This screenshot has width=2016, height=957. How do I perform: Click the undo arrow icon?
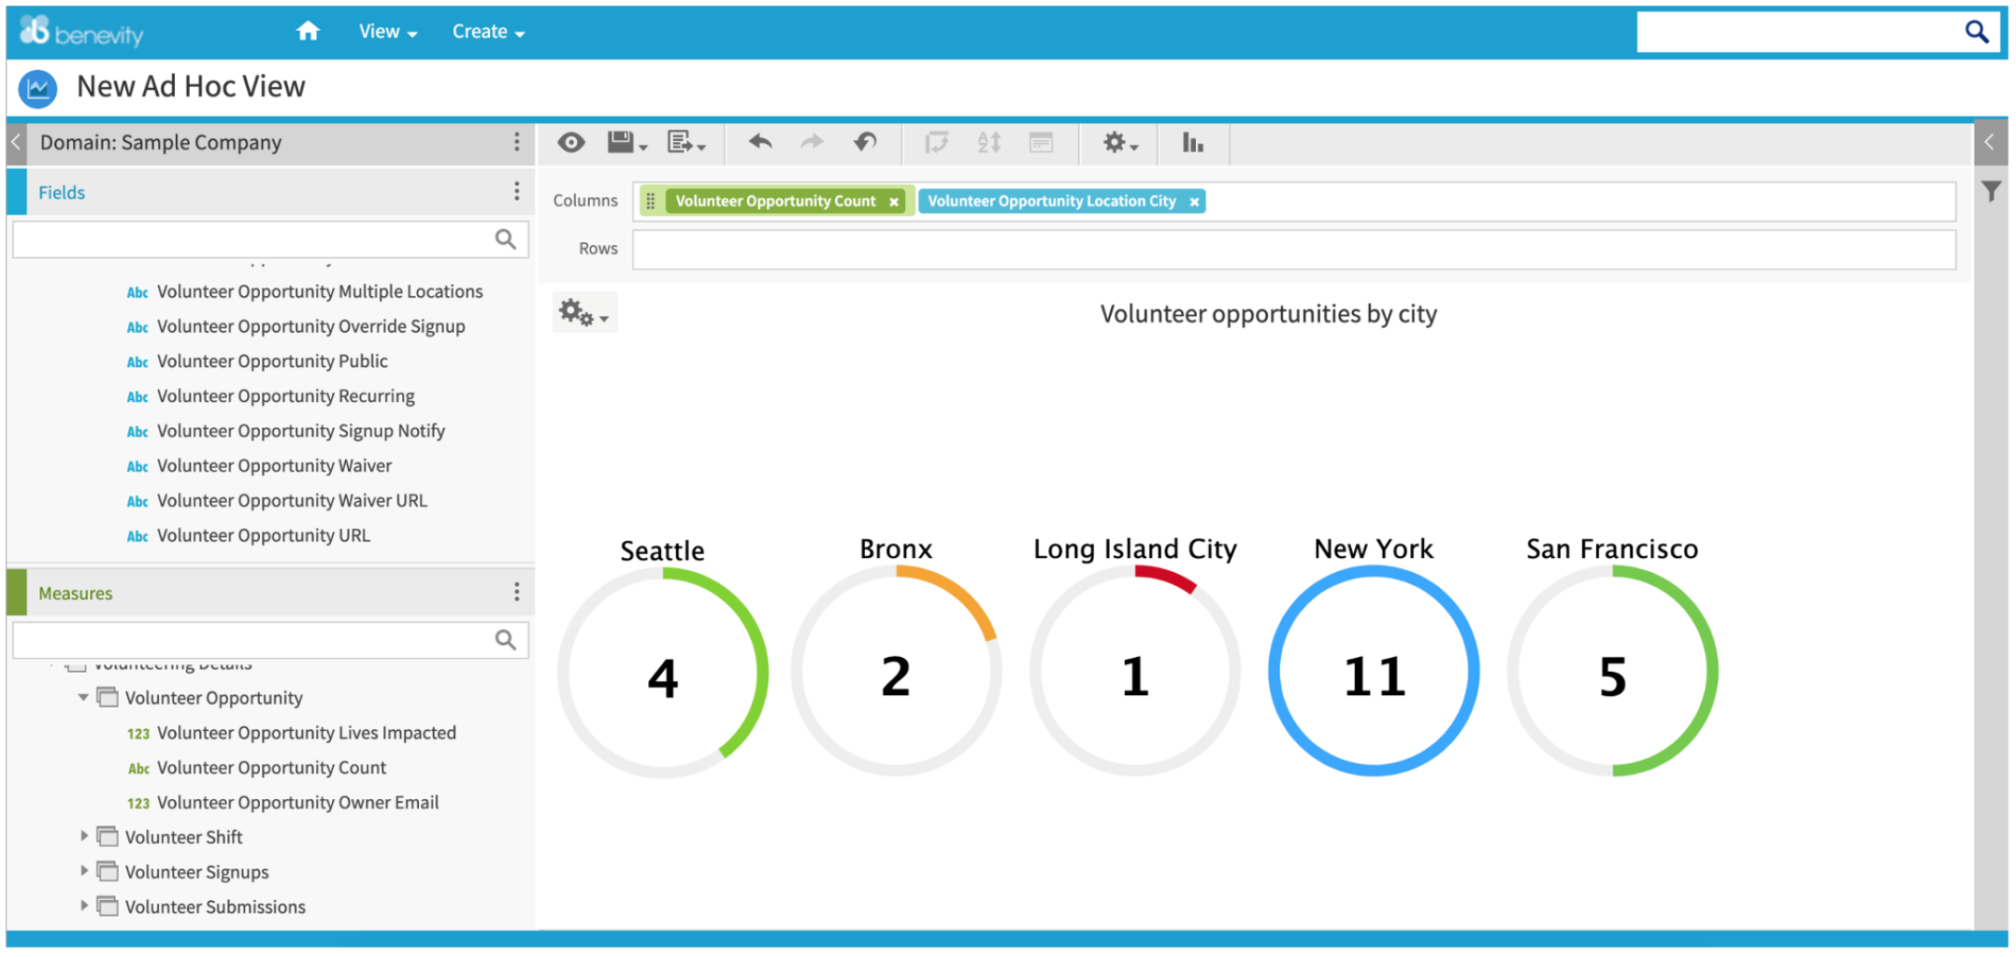[760, 142]
